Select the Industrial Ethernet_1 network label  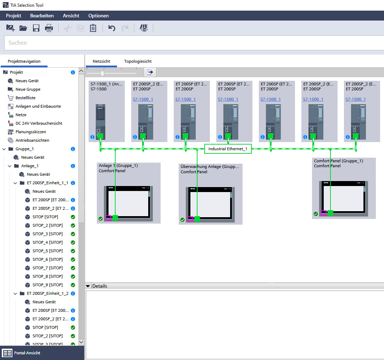pyautogui.click(x=228, y=149)
